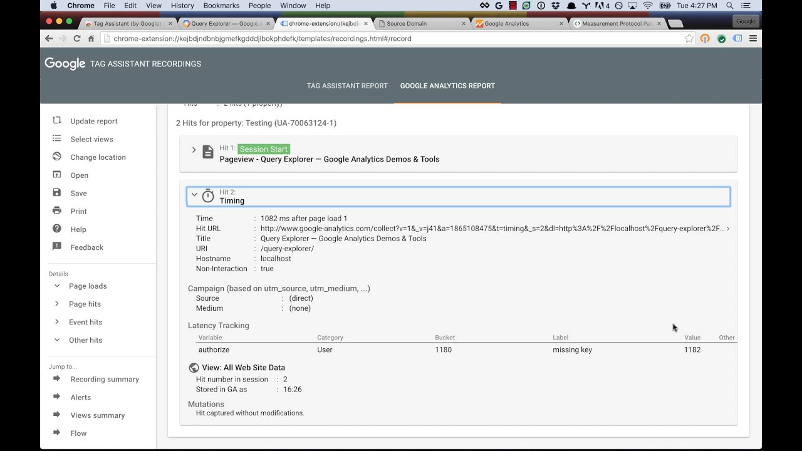This screenshot has height=451, width=802.
Task: Click the clock time in the menu bar
Action: (697, 6)
